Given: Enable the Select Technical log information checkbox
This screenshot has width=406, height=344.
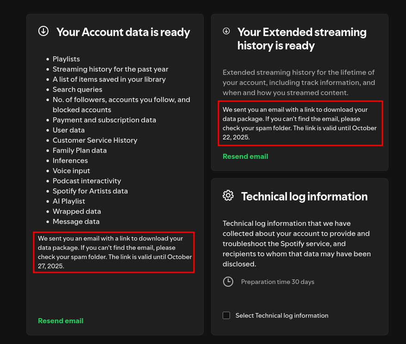Looking at the screenshot, I should click(226, 315).
